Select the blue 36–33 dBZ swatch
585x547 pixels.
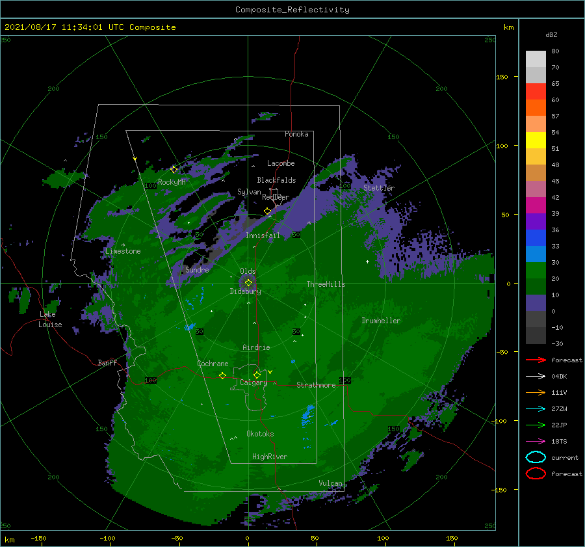[x=536, y=237]
